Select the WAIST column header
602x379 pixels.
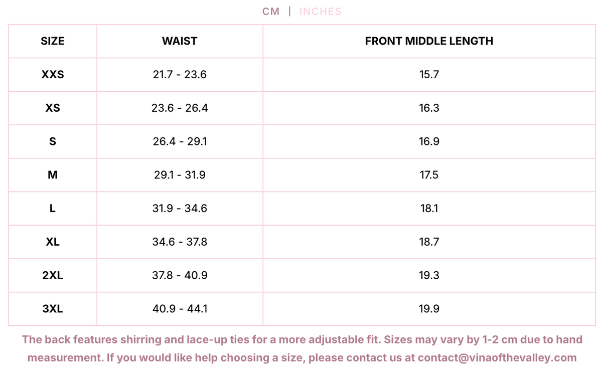point(180,41)
